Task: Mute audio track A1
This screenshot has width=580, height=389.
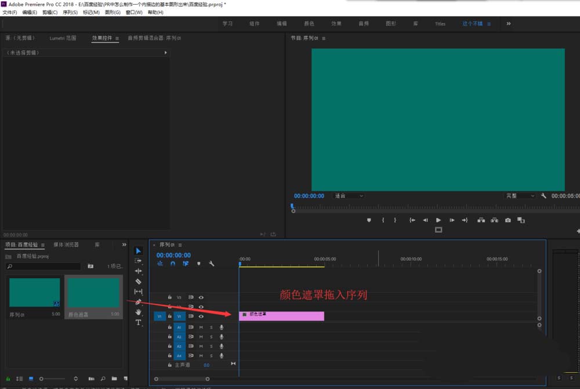Action: point(201,328)
